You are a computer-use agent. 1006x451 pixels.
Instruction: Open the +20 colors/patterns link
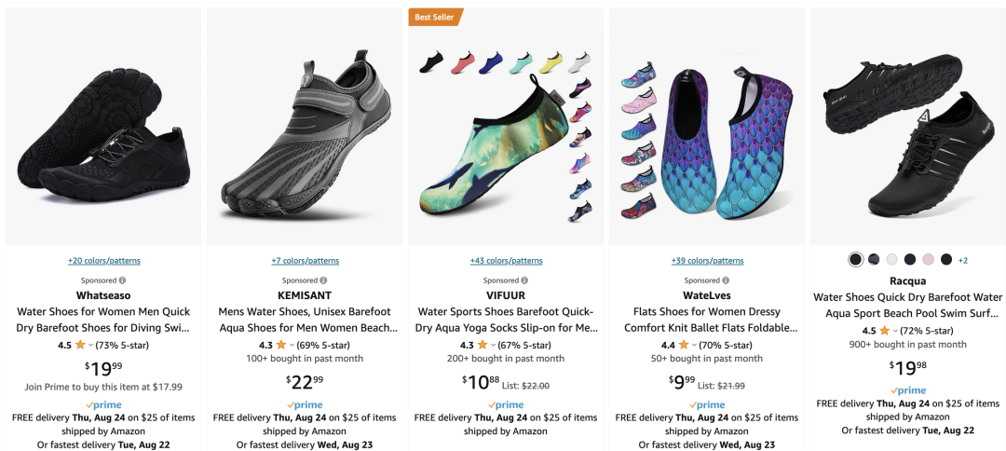[x=104, y=261]
